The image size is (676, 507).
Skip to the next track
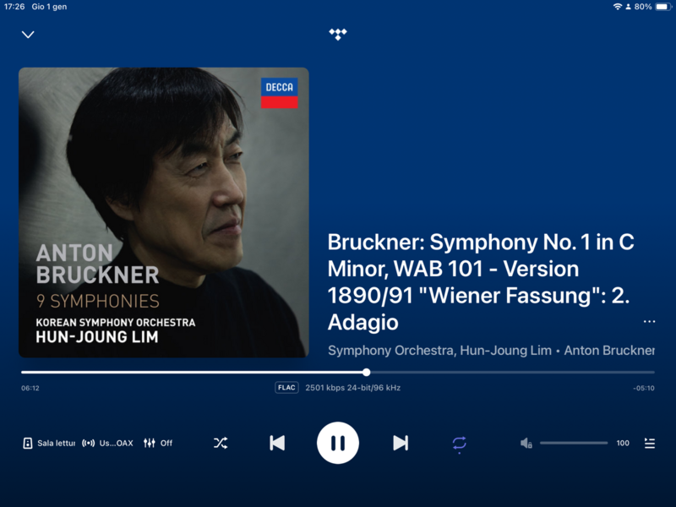pyautogui.click(x=401, y=443)
